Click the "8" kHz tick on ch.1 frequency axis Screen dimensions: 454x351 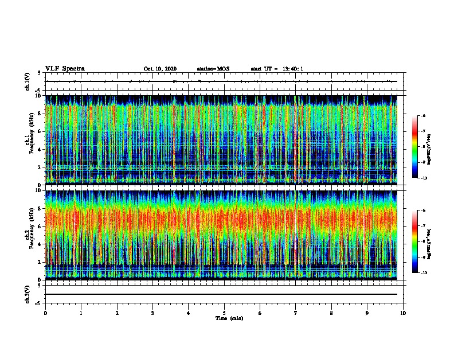point(40,114)
